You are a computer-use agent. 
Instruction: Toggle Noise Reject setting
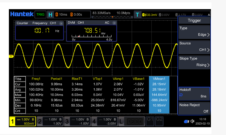[x=194, y=108]
